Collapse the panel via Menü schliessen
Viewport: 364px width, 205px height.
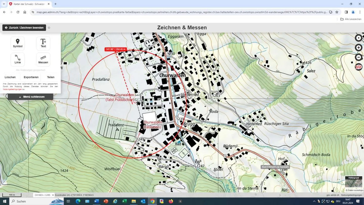[31, 97]
